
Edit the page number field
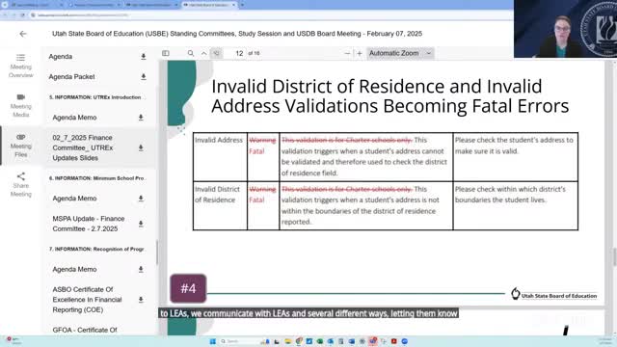236,53
